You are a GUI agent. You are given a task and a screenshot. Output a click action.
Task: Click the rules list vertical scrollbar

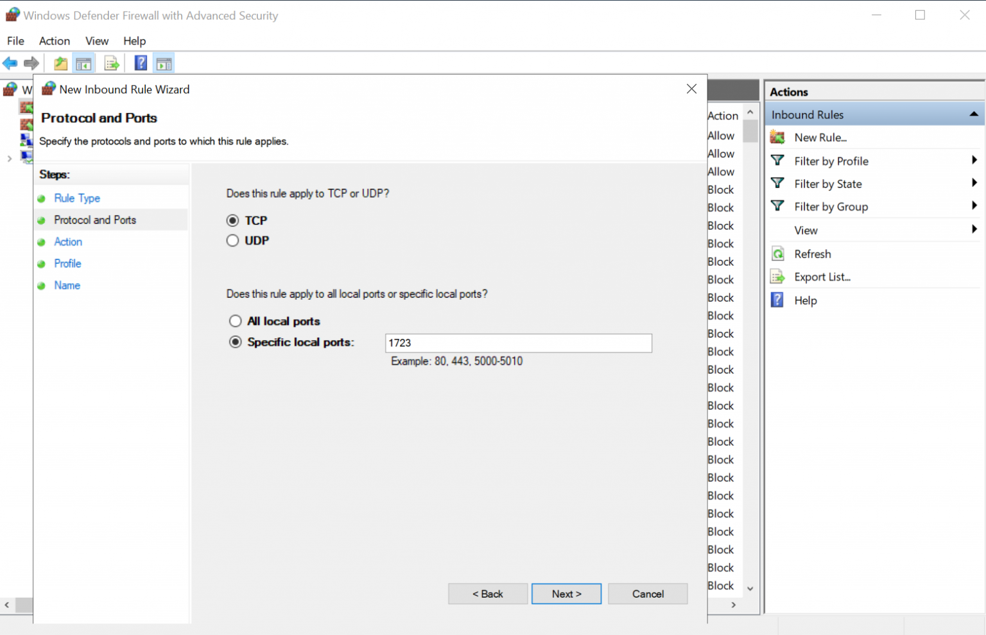750,353
